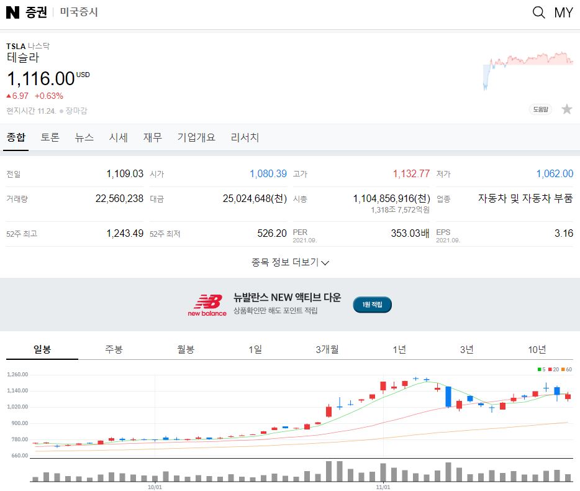Click the 10/01 date marker on chart
The height and width of the screenshot is (491, 580).
coord(155,487)
